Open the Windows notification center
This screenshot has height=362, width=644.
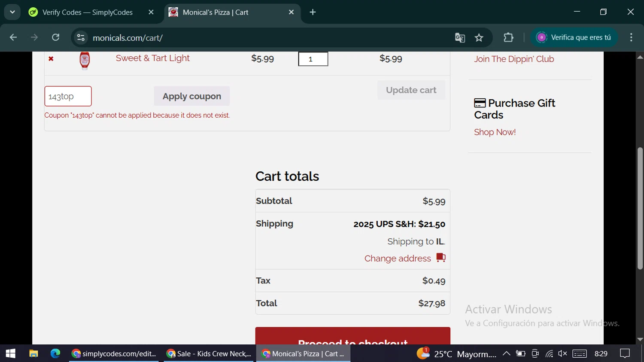[625, 353]
